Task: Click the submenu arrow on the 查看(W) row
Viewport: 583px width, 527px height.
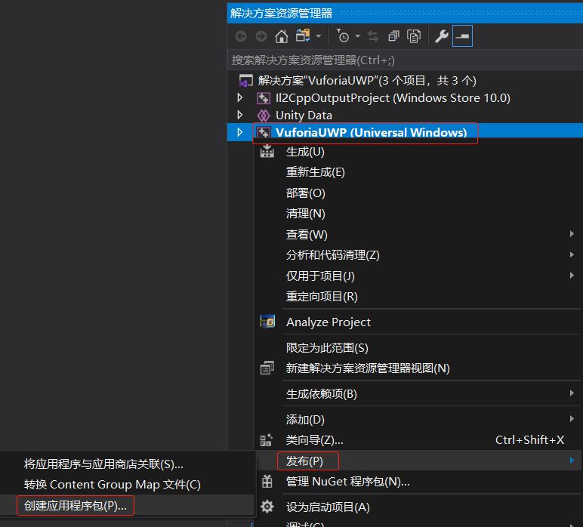Action: pyautogui.click(x=572, y=234)
